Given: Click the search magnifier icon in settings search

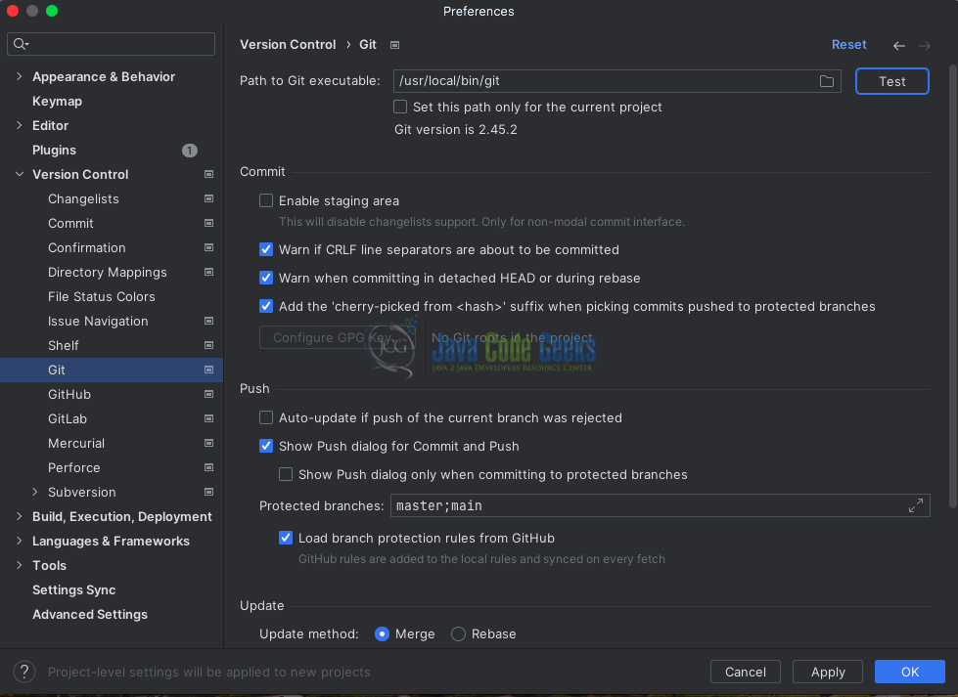Looking at the screenshot, I should pyautogui.click(x=21, y=44).
